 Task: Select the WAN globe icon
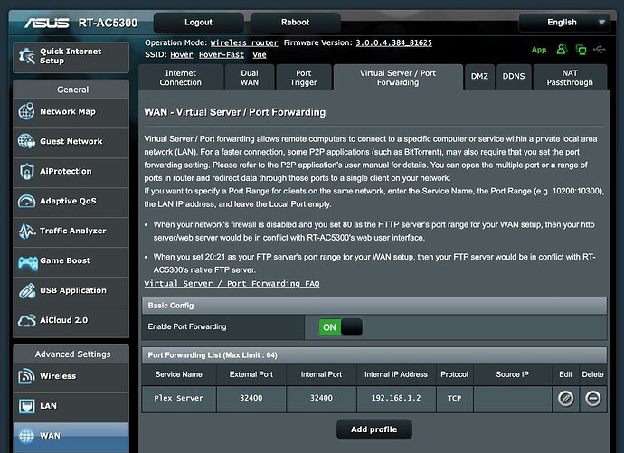(26, 436)
